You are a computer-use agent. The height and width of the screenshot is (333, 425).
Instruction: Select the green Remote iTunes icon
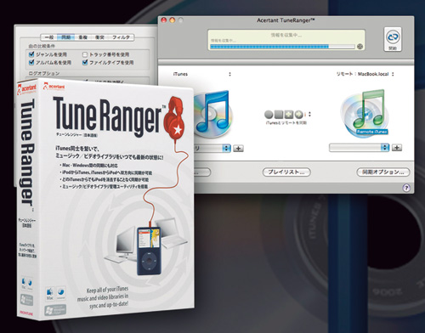tap(365, 112)
